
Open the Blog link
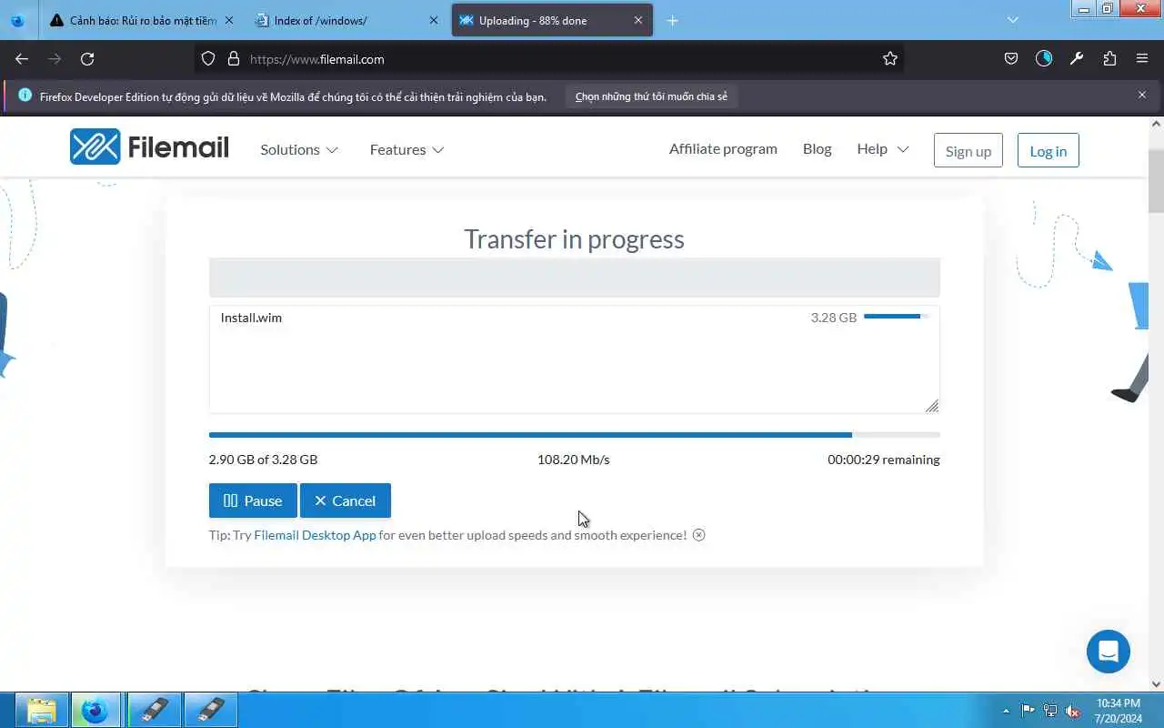[x=817, y=148]
